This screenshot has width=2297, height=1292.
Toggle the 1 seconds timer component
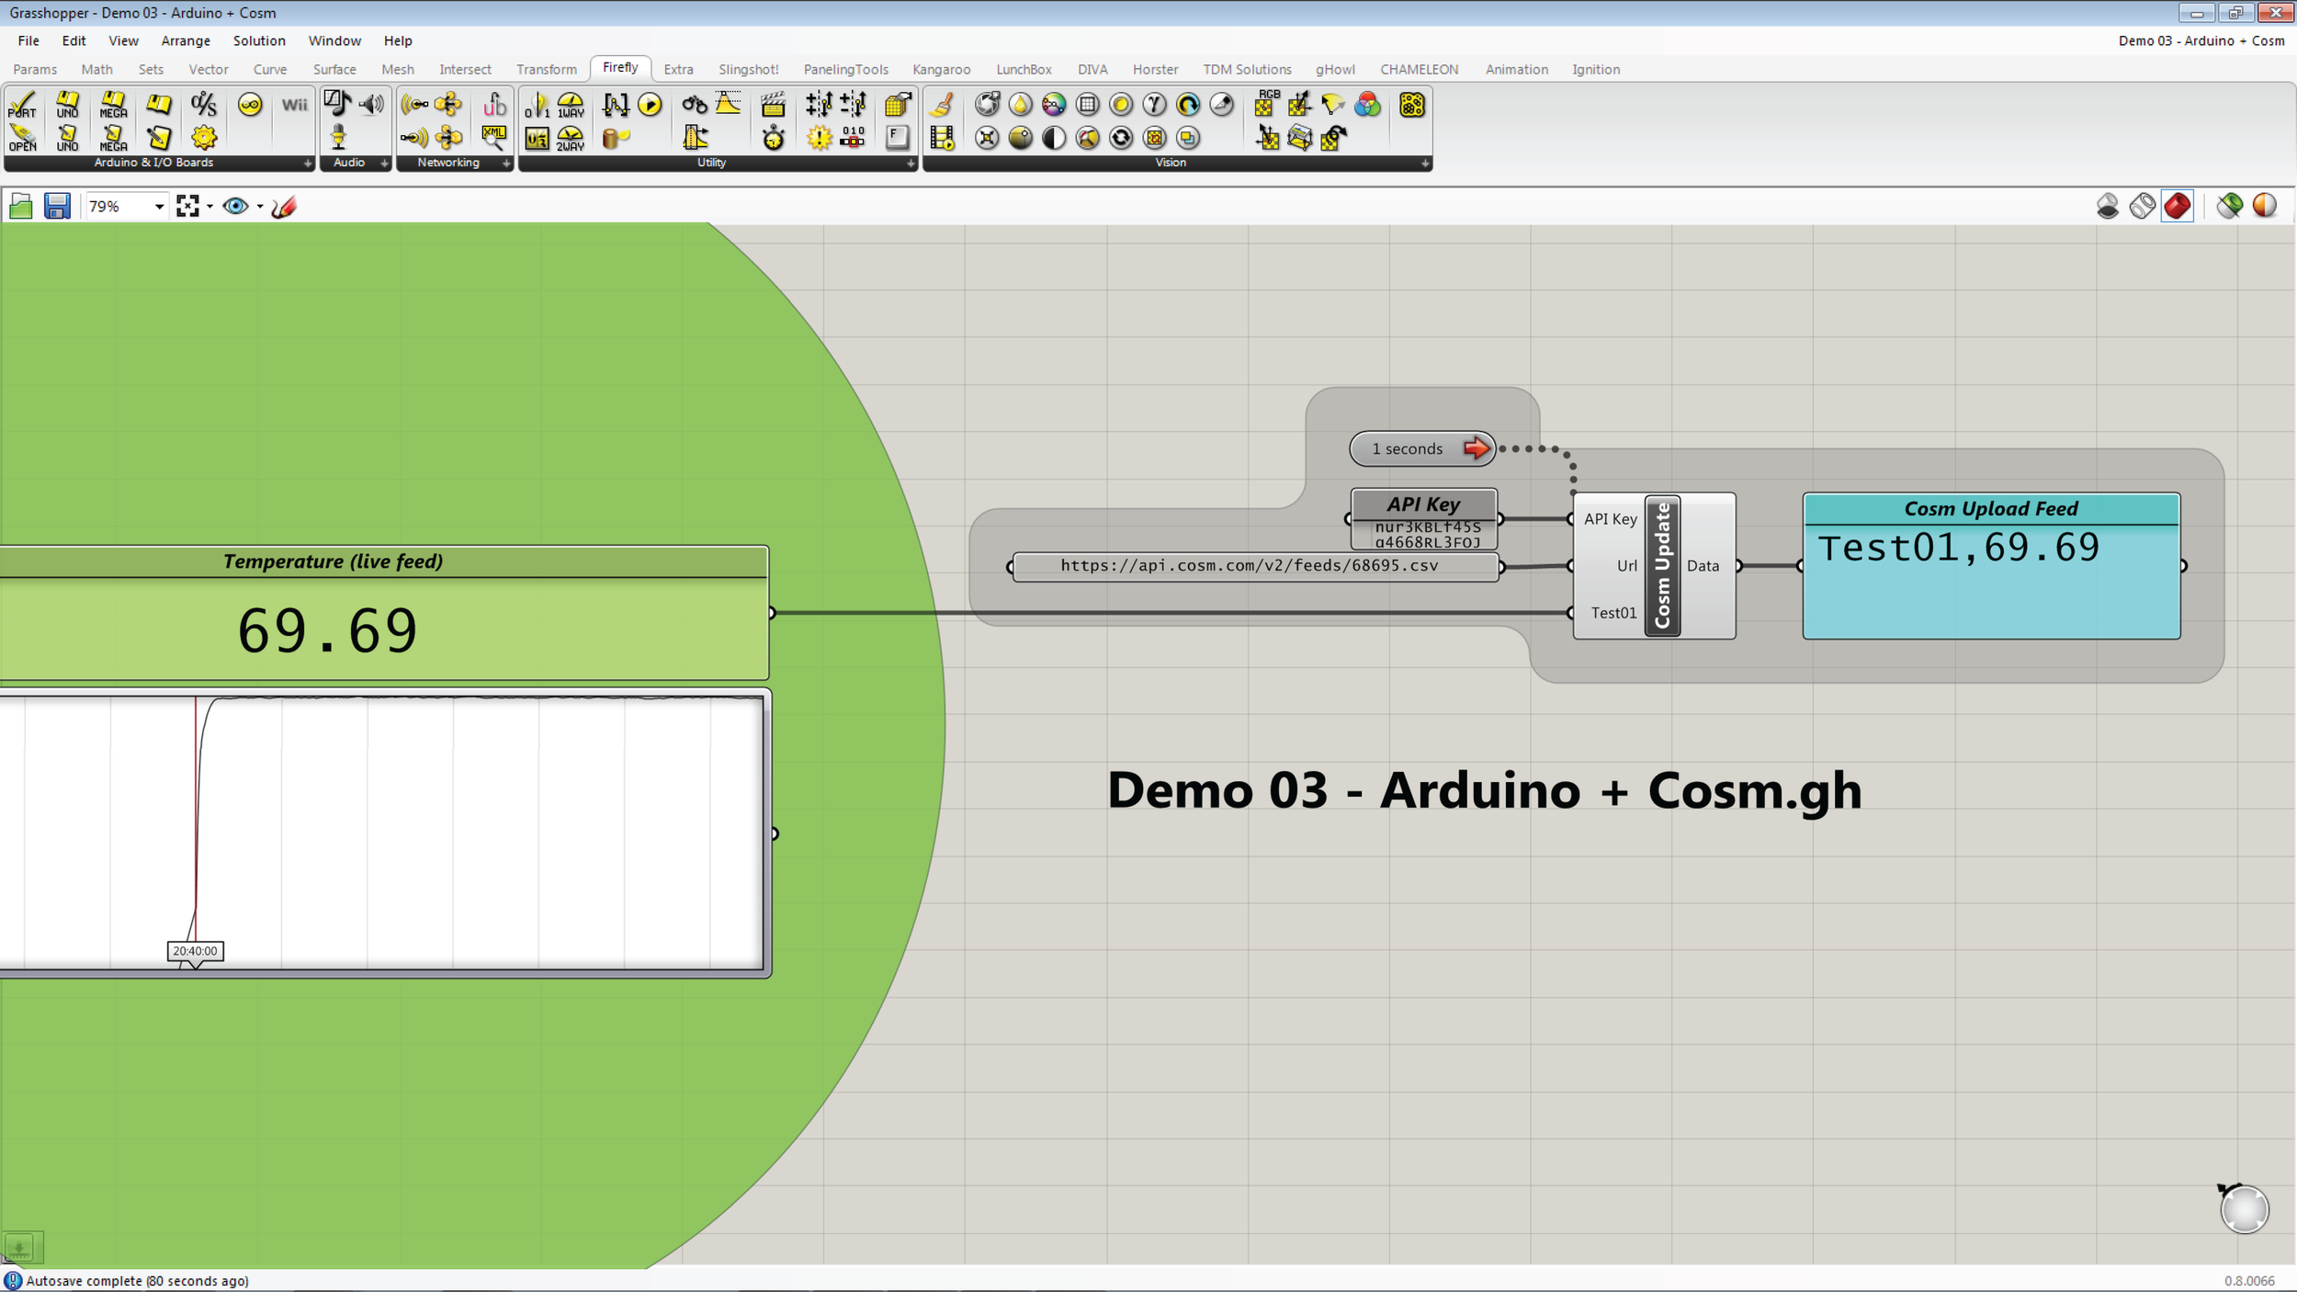pyautogui.click(x=1422, y=448)
